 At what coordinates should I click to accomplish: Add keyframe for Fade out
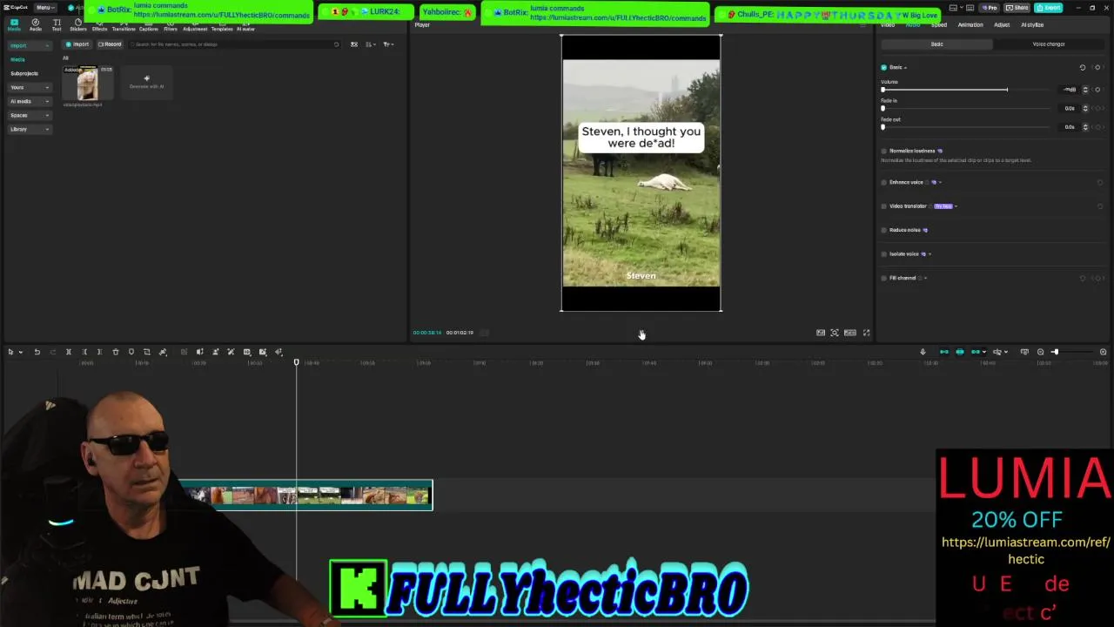click(1097, 127)
